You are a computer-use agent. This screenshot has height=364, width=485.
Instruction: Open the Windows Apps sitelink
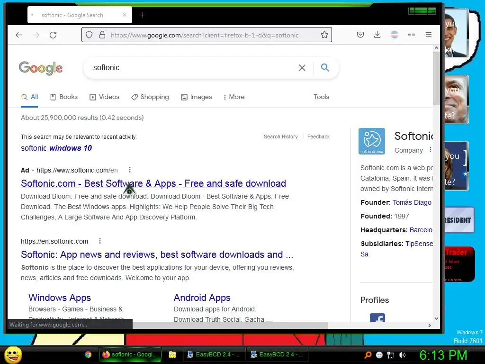click(x=60, y=298)
